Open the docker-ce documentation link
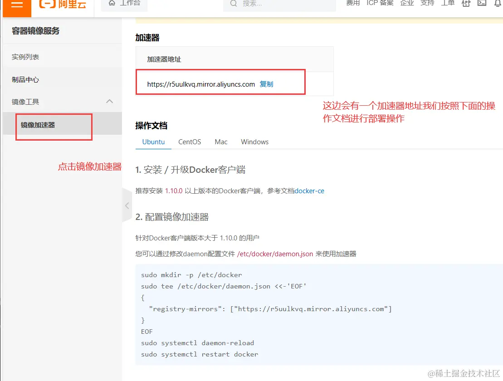Viewport: 503px width, 381px height. [x=309, y=191]
